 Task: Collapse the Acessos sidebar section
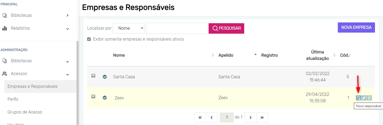click(x=67, y=74)
